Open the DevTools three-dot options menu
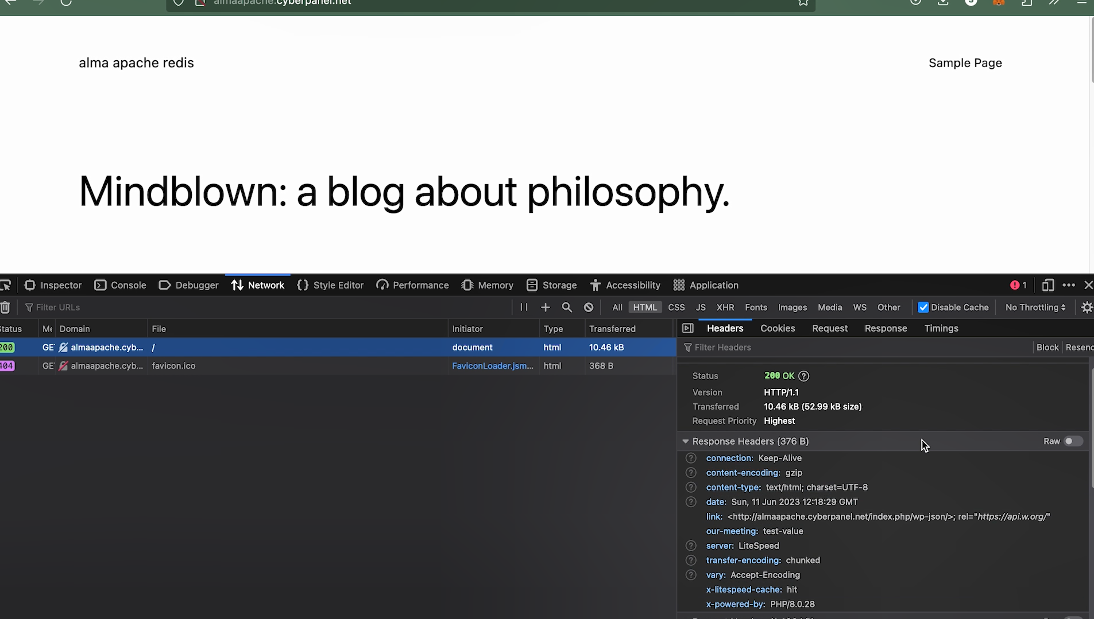1094x619 pixels. click(x=1068, y=285)
